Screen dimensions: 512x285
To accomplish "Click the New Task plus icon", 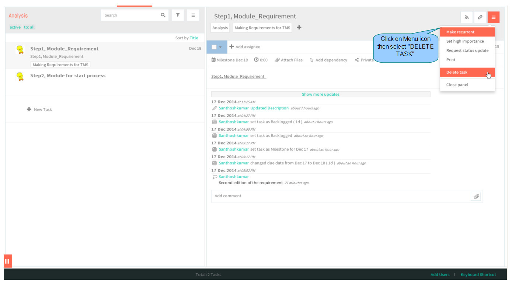I will tap(29, 109).
